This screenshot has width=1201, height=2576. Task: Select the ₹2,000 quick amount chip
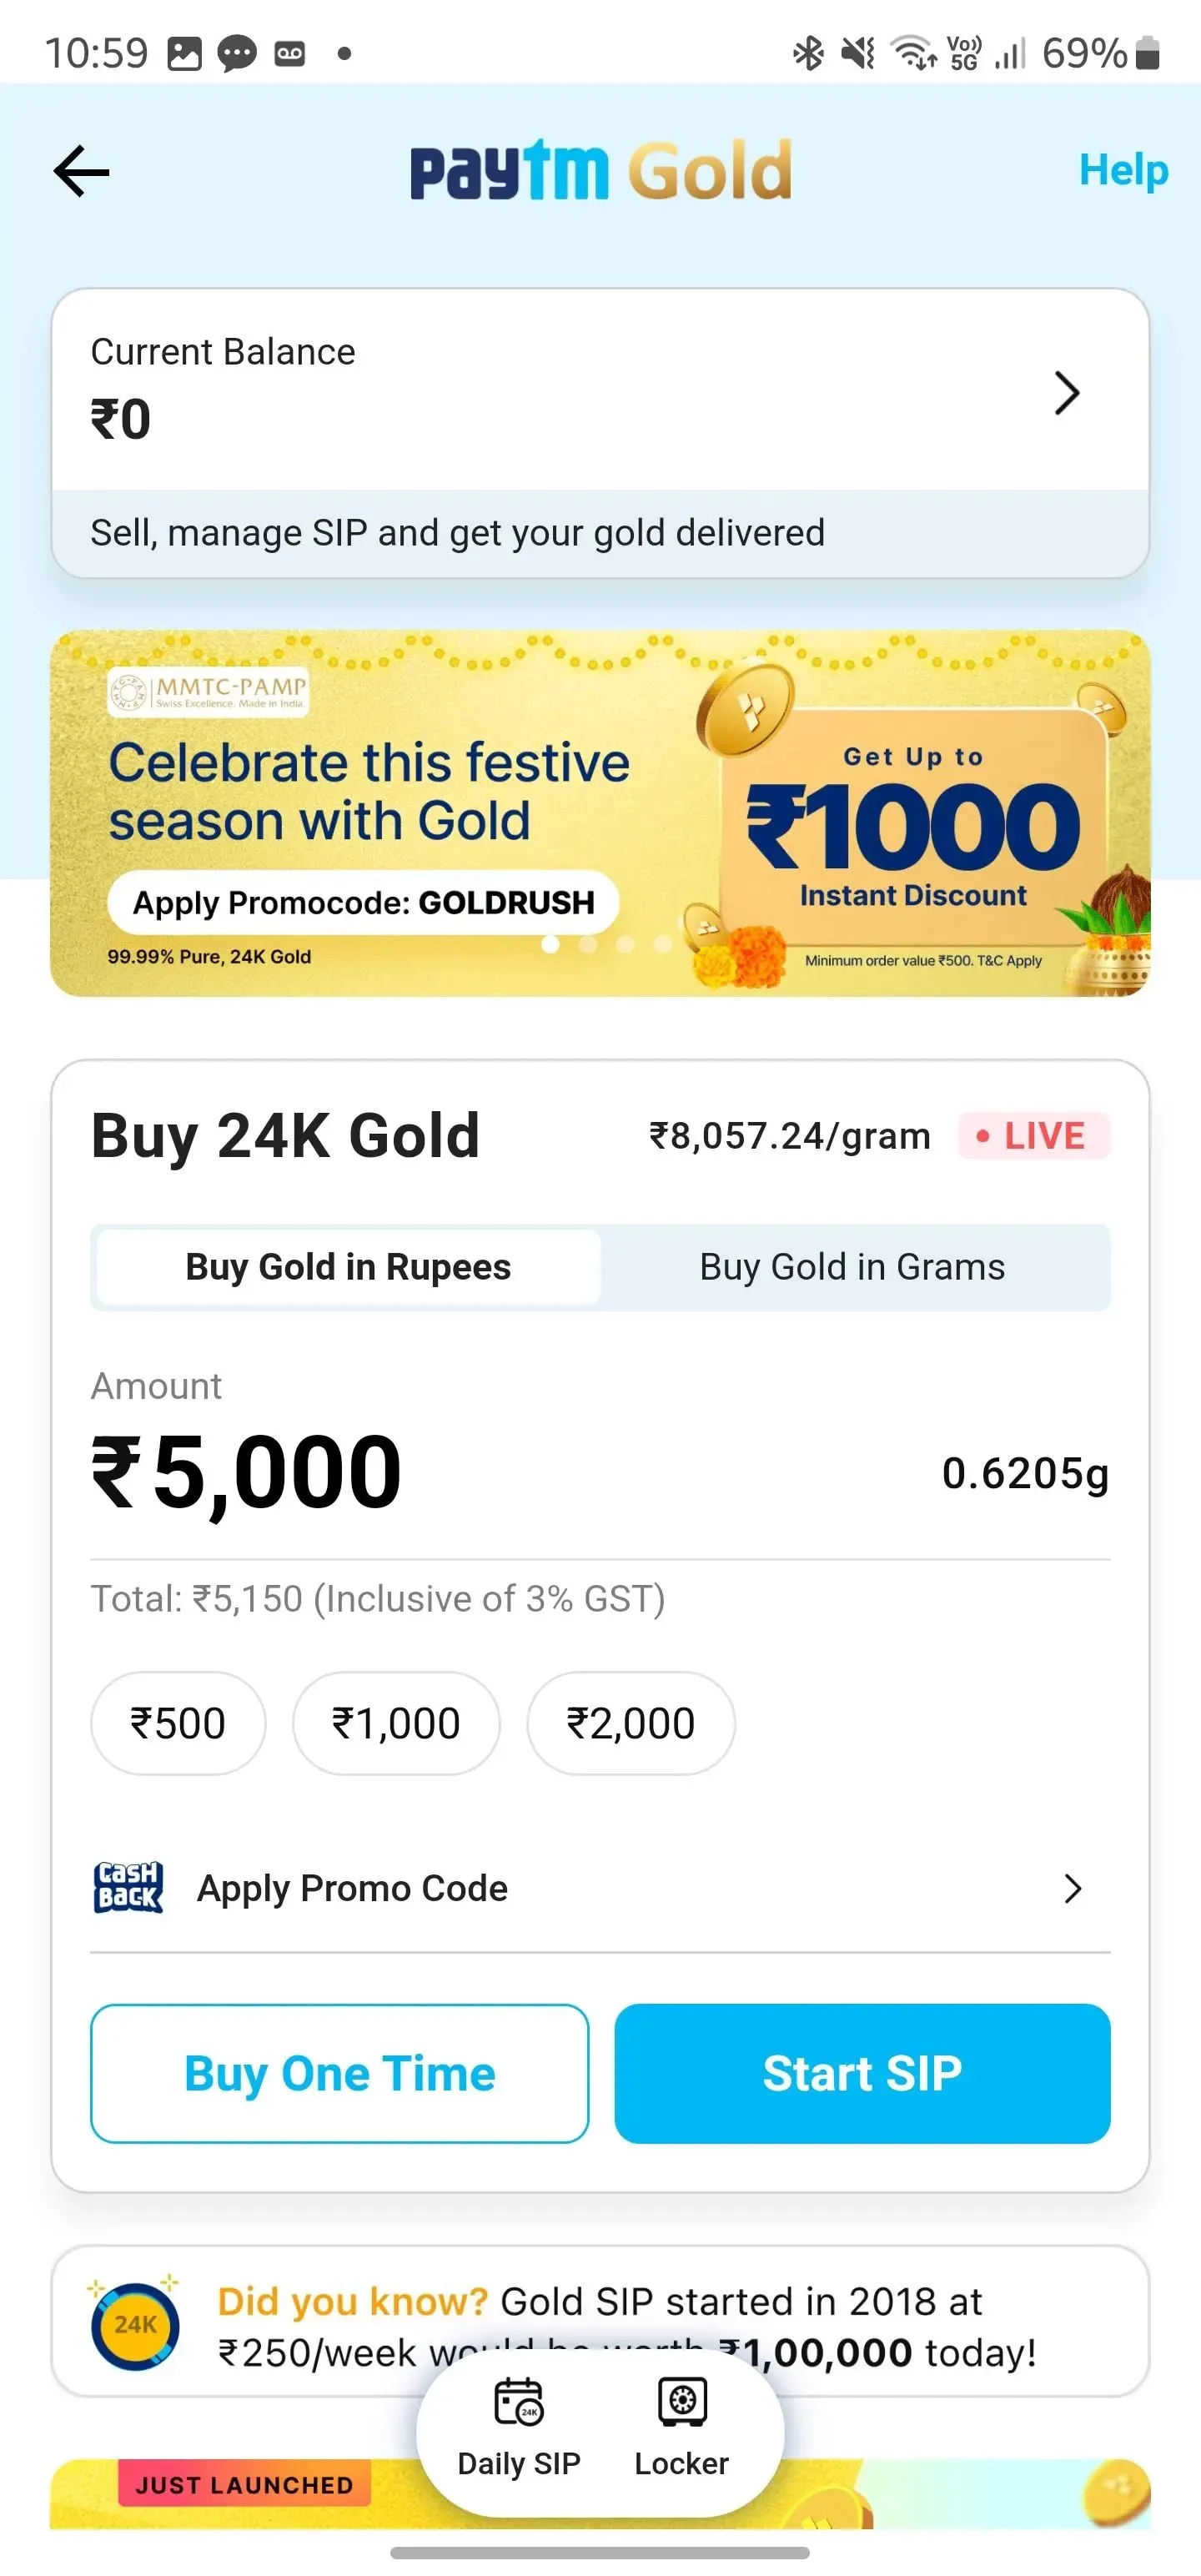pos(631,1723)
